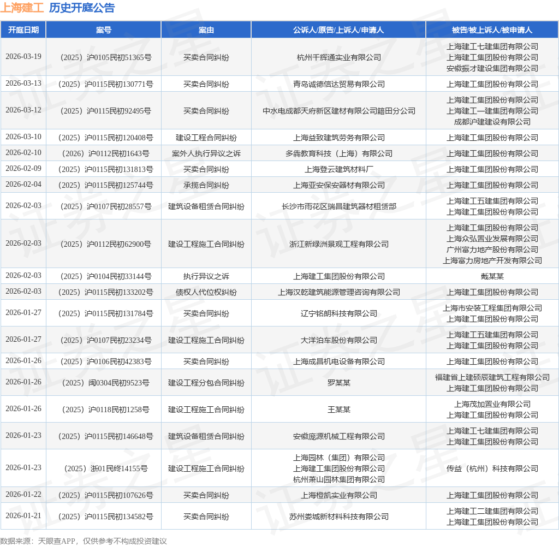
Task: Select date cell 2026-02-09
Action: [x=23, y=168]
